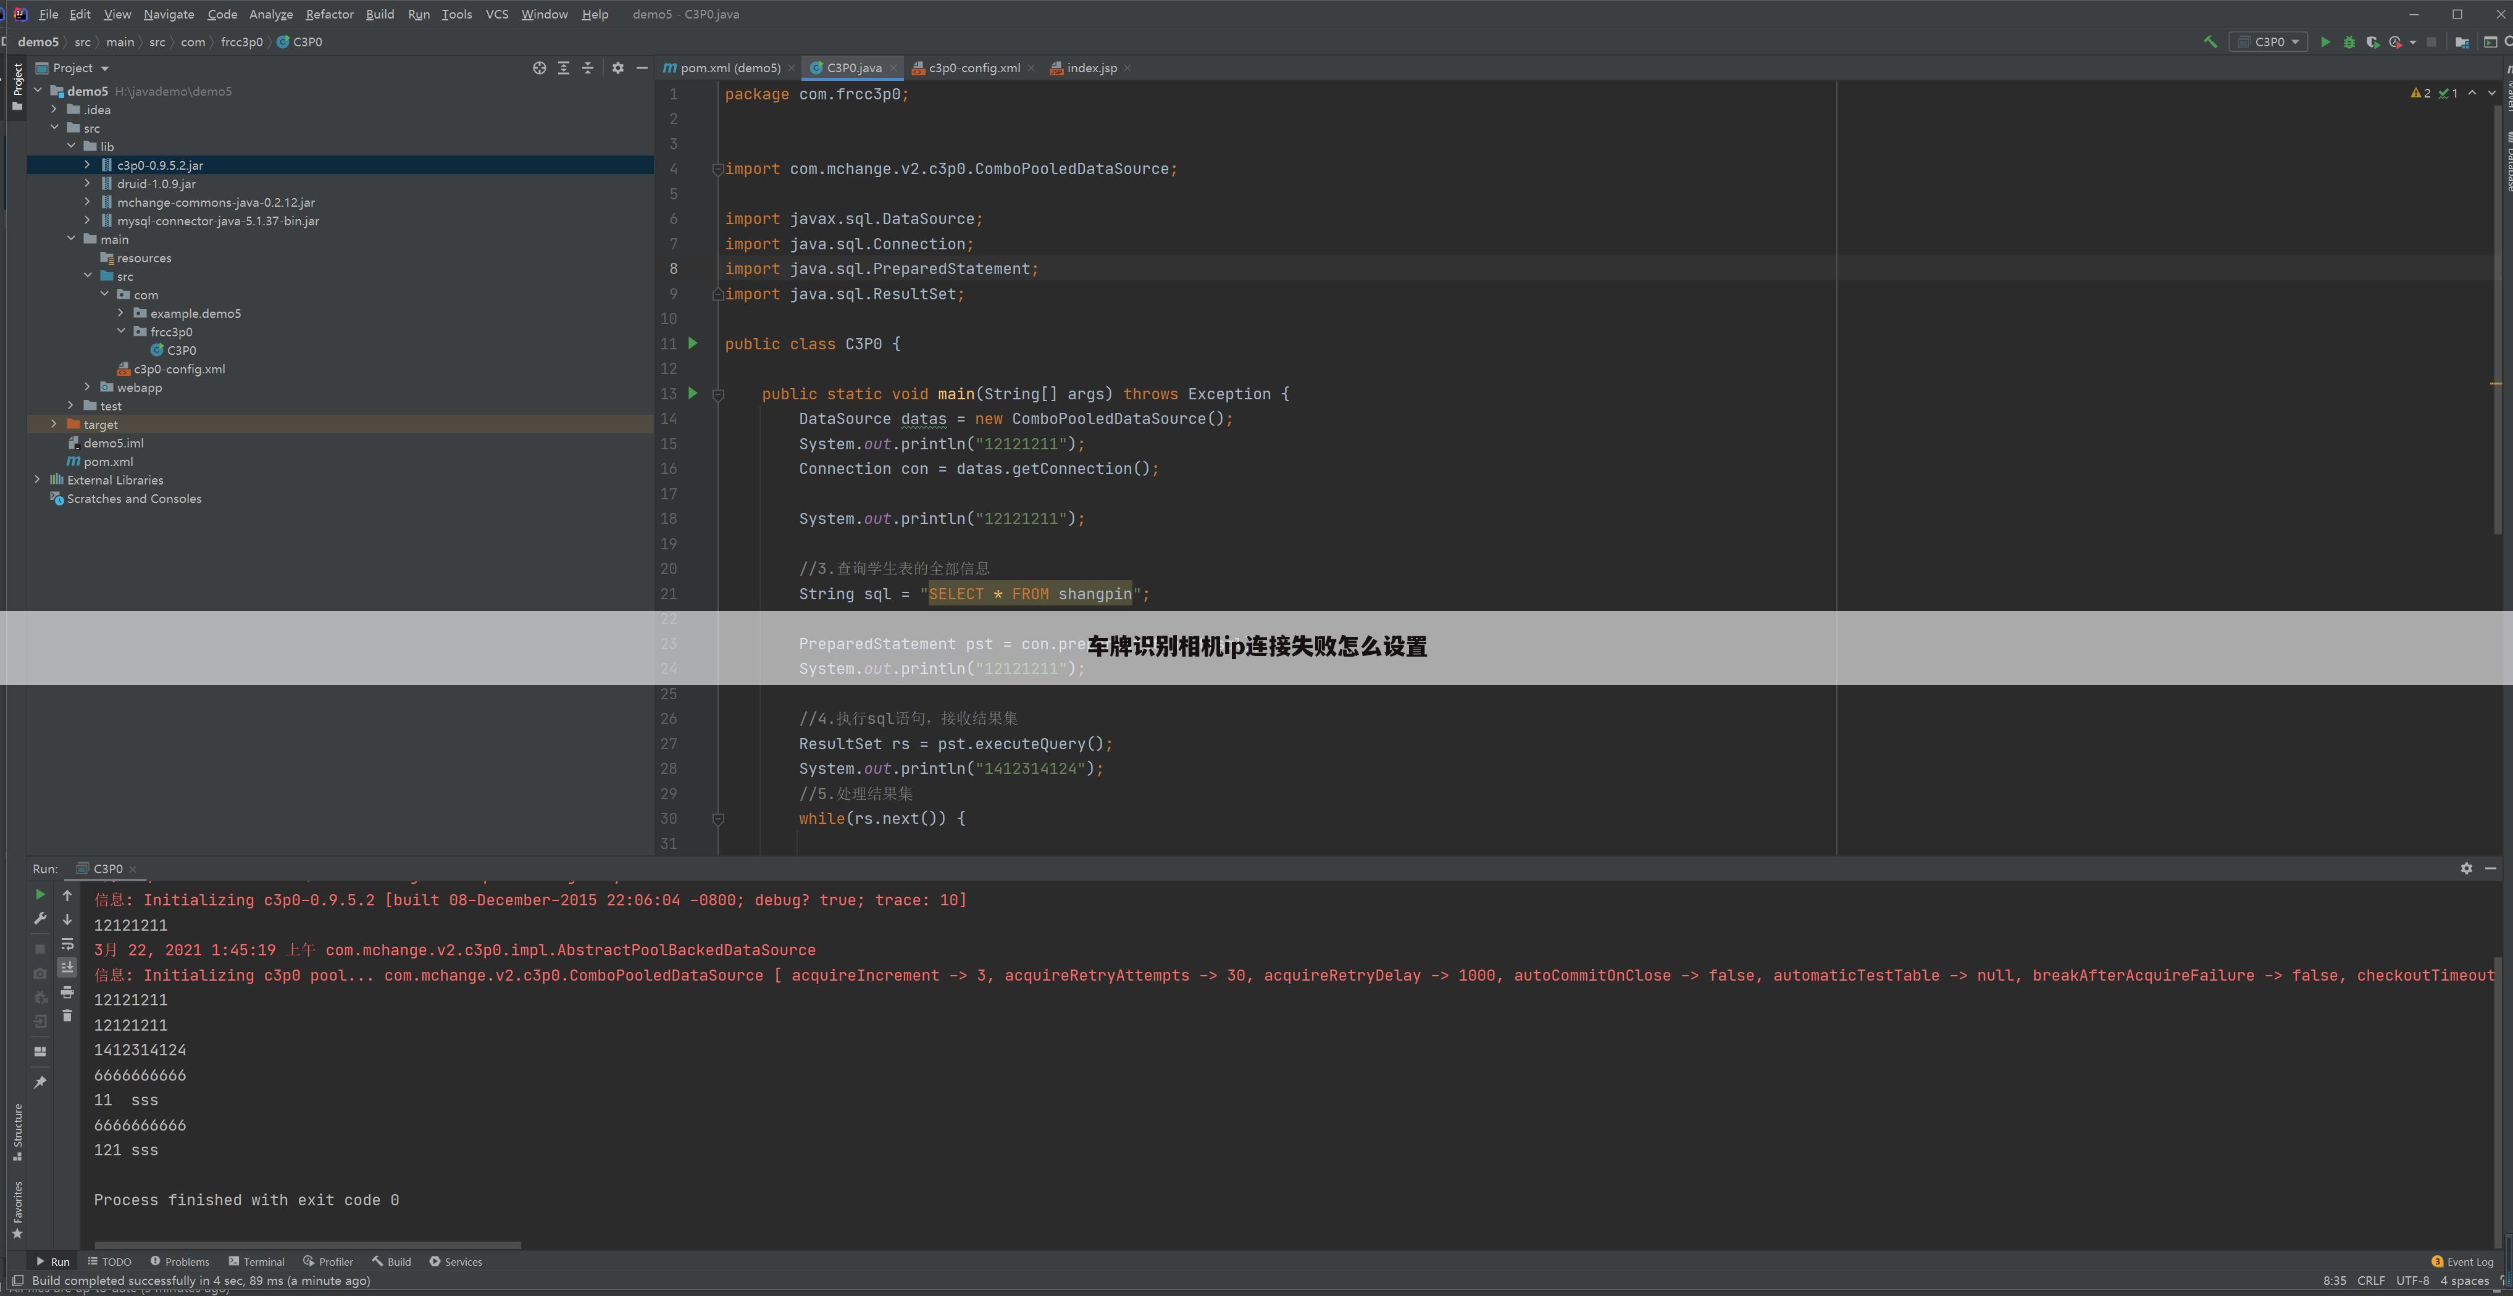
Task: Collapse the demo5 root folder
Action: tap(38, 91)
